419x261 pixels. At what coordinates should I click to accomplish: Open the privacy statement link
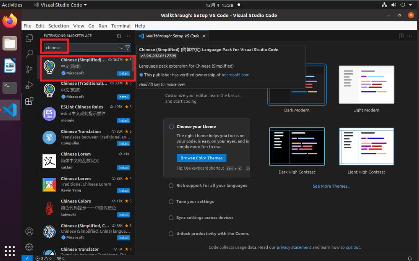(x=294, y=247)
